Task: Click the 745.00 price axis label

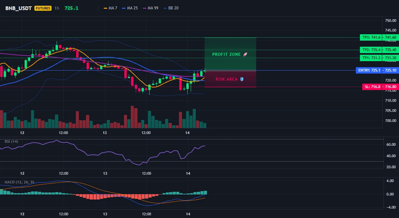Action: 391,31
